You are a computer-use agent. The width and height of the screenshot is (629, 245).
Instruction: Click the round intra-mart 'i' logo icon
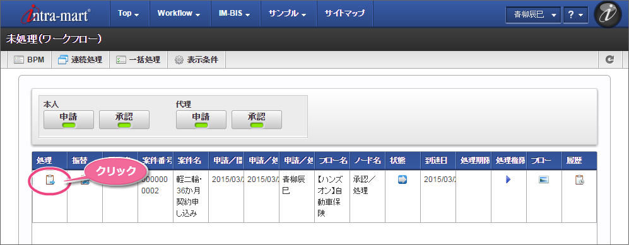click(608, 14)
